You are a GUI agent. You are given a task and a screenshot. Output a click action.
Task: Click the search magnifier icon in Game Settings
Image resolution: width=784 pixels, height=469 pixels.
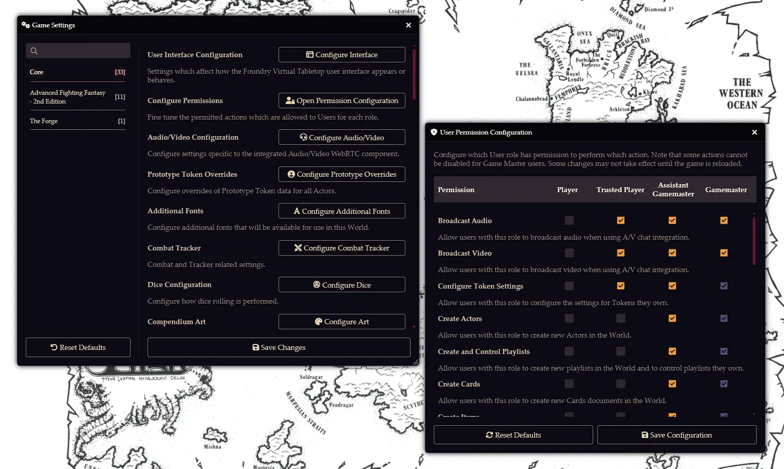point(34,51)
